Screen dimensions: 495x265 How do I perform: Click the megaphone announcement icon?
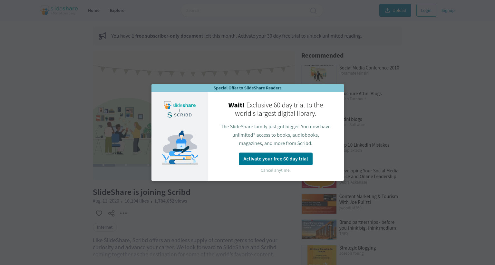point(102,36)
